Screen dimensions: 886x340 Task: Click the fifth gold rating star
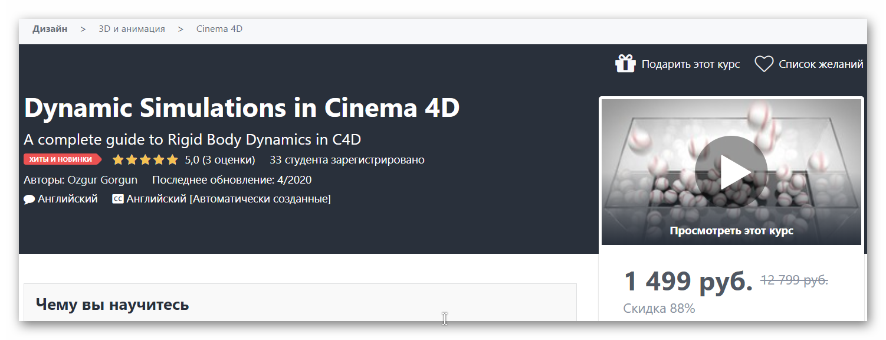tap(172, 159)
